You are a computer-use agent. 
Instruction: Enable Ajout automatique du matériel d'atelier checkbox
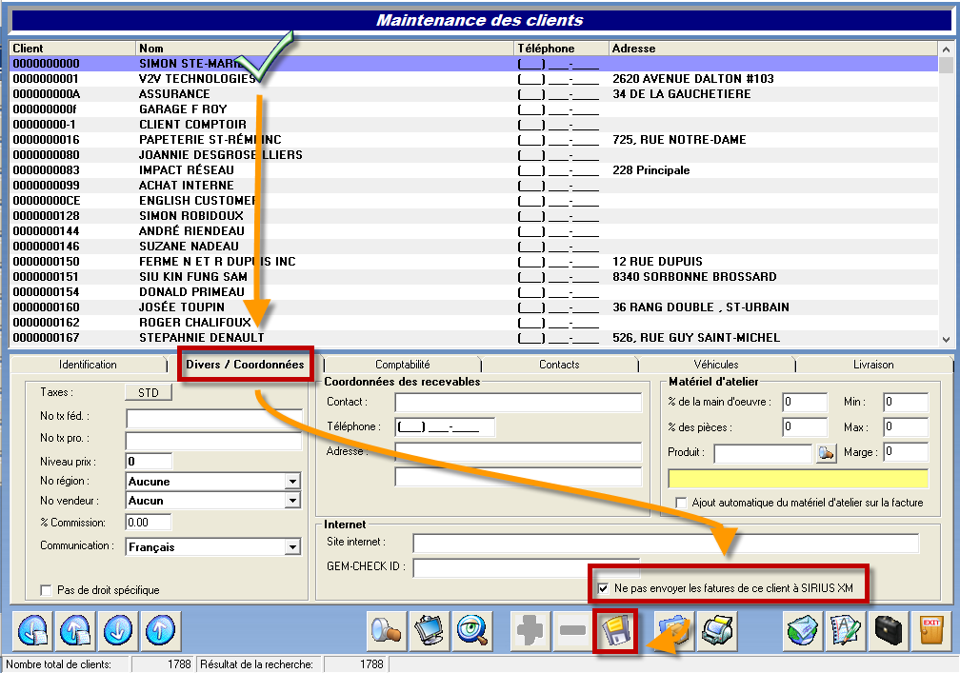681,503
